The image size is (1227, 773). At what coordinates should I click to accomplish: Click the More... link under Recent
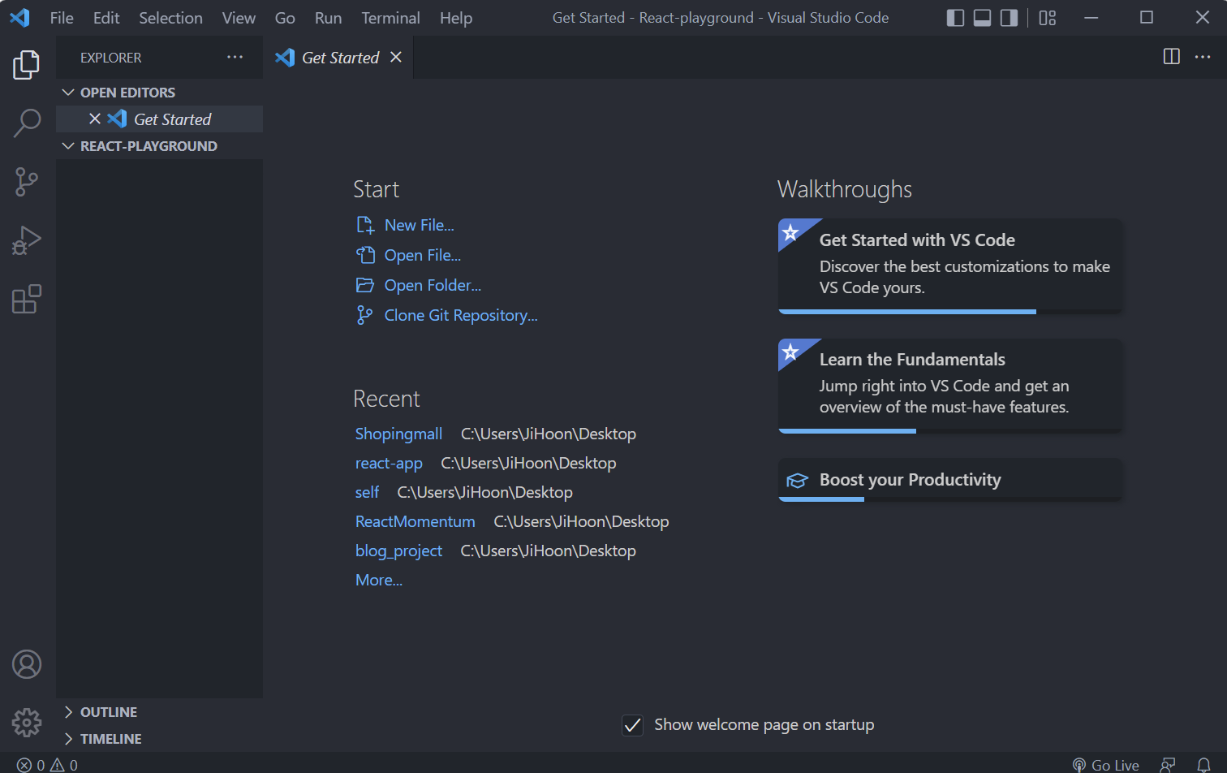(379, 580)
